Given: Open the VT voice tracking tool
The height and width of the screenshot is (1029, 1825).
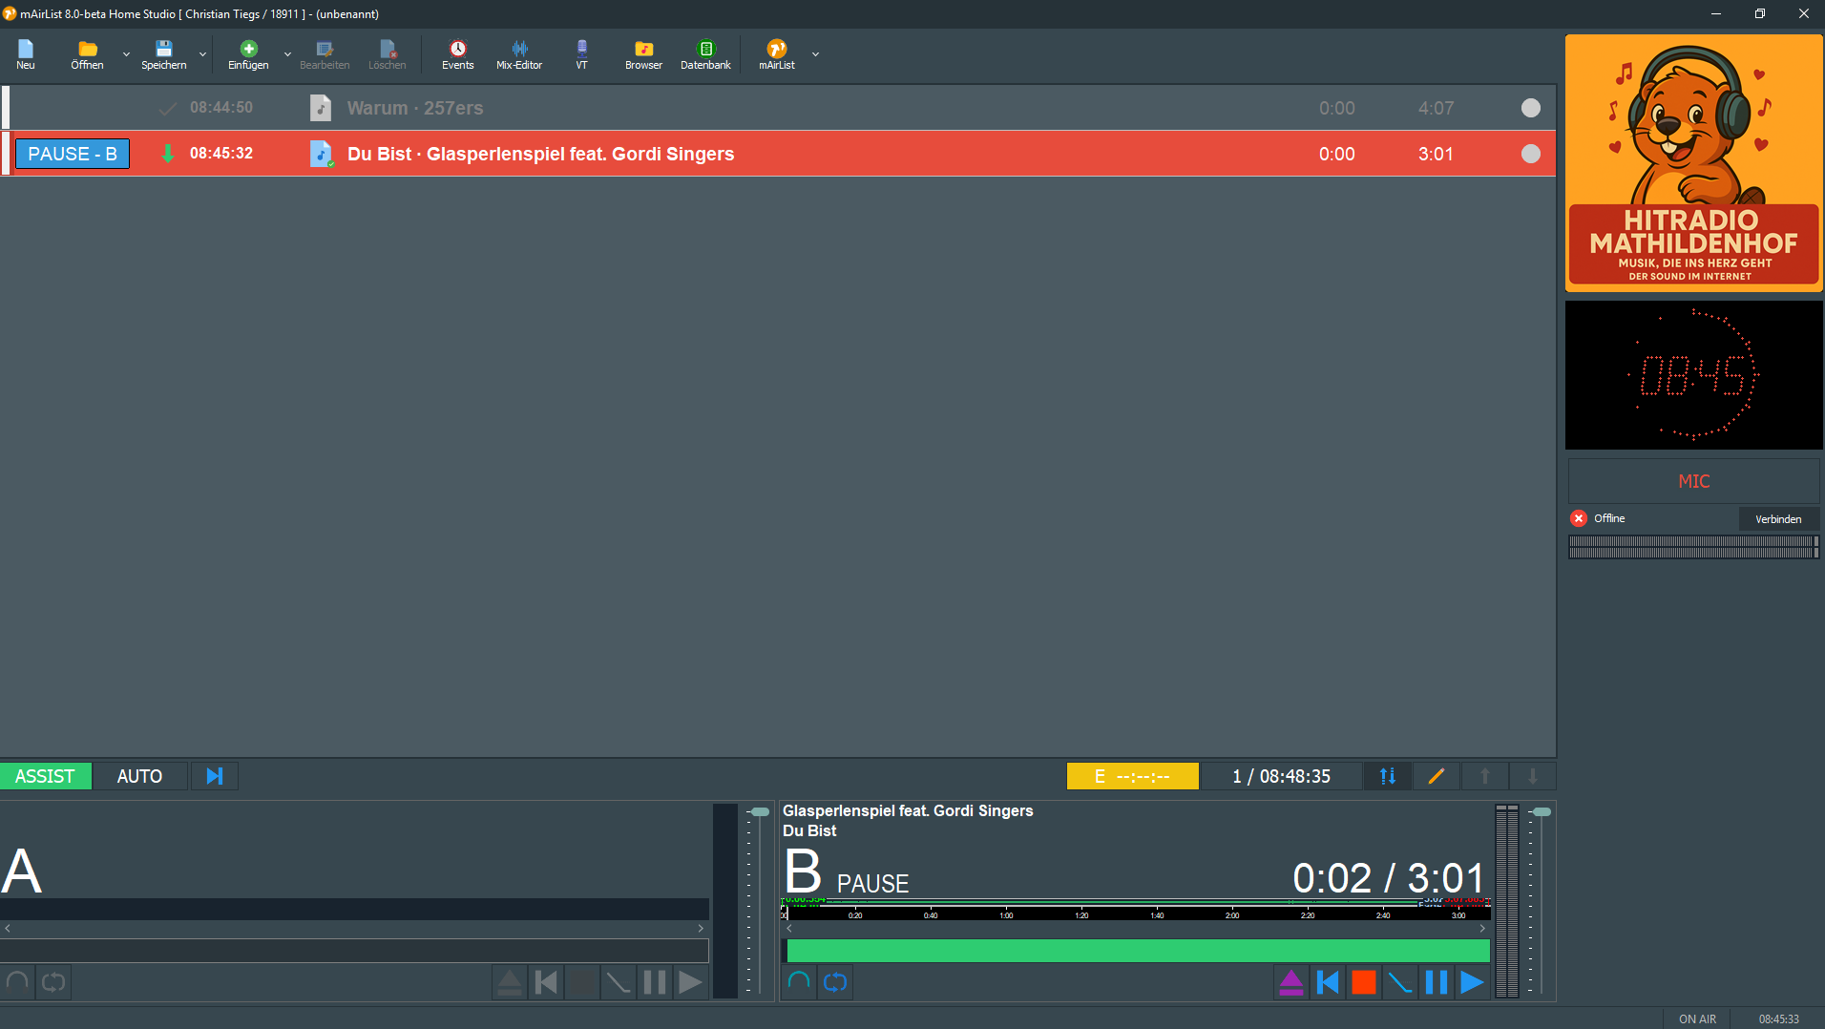Looking at the screenshot, I should pos(581,54).
